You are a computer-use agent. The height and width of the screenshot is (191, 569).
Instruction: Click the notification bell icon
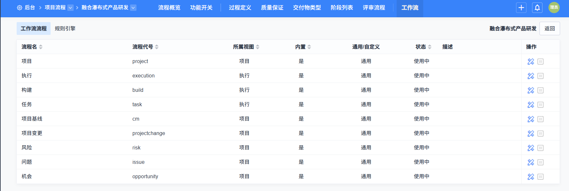tap(537, 8)
